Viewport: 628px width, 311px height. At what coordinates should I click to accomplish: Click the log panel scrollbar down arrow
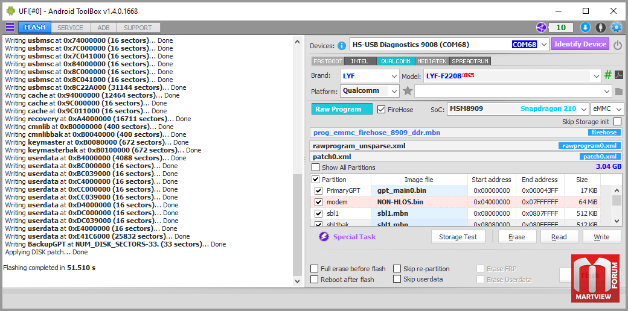(297, 281)
